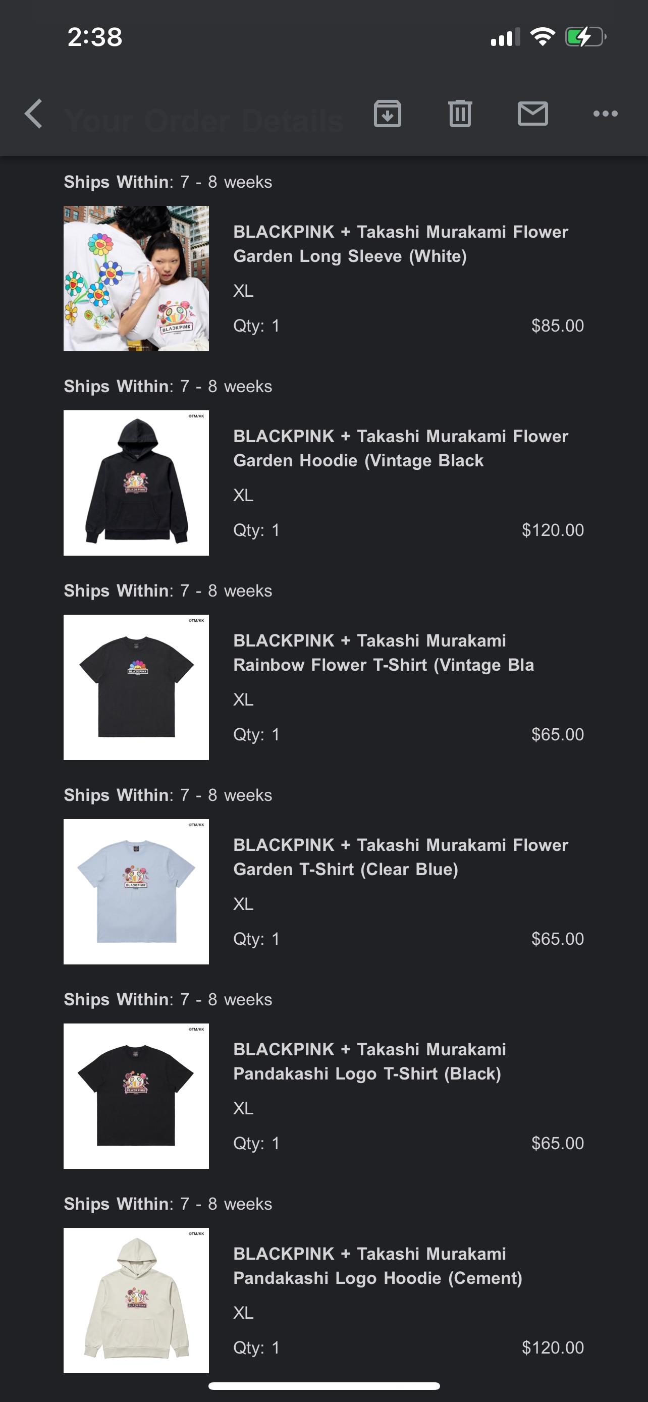Viewport: 648px width, 1402px height.
Task: Tap Rainbow Flower T-Shirt product title
Action: click(384, 653)
